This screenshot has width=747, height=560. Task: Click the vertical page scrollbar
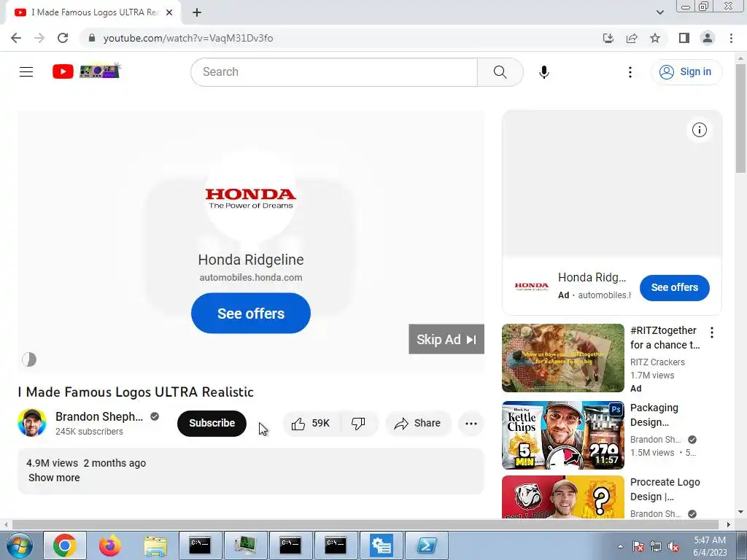(x=740, y=119)
